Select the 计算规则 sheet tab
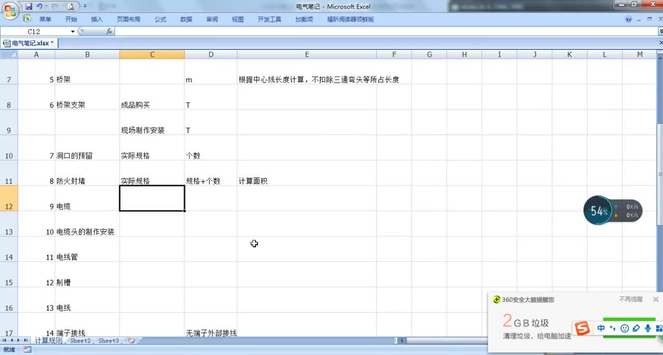Screen dimensions: 663x355 tap(48, 341)
